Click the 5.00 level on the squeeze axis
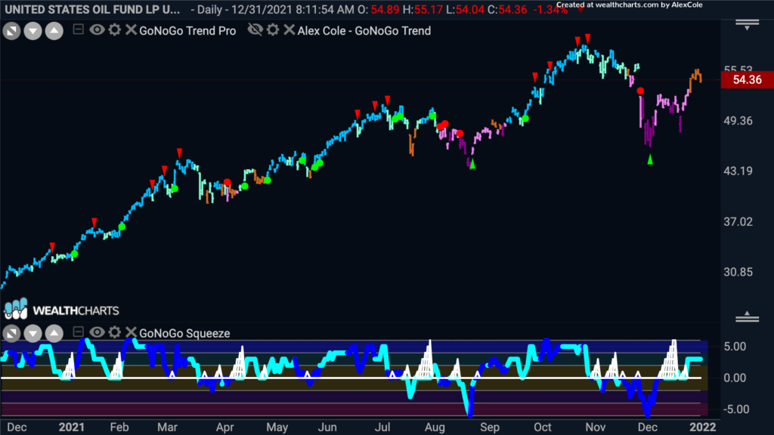Image resolution: width=774 pixels, height=435 pixels. point(735,347)
